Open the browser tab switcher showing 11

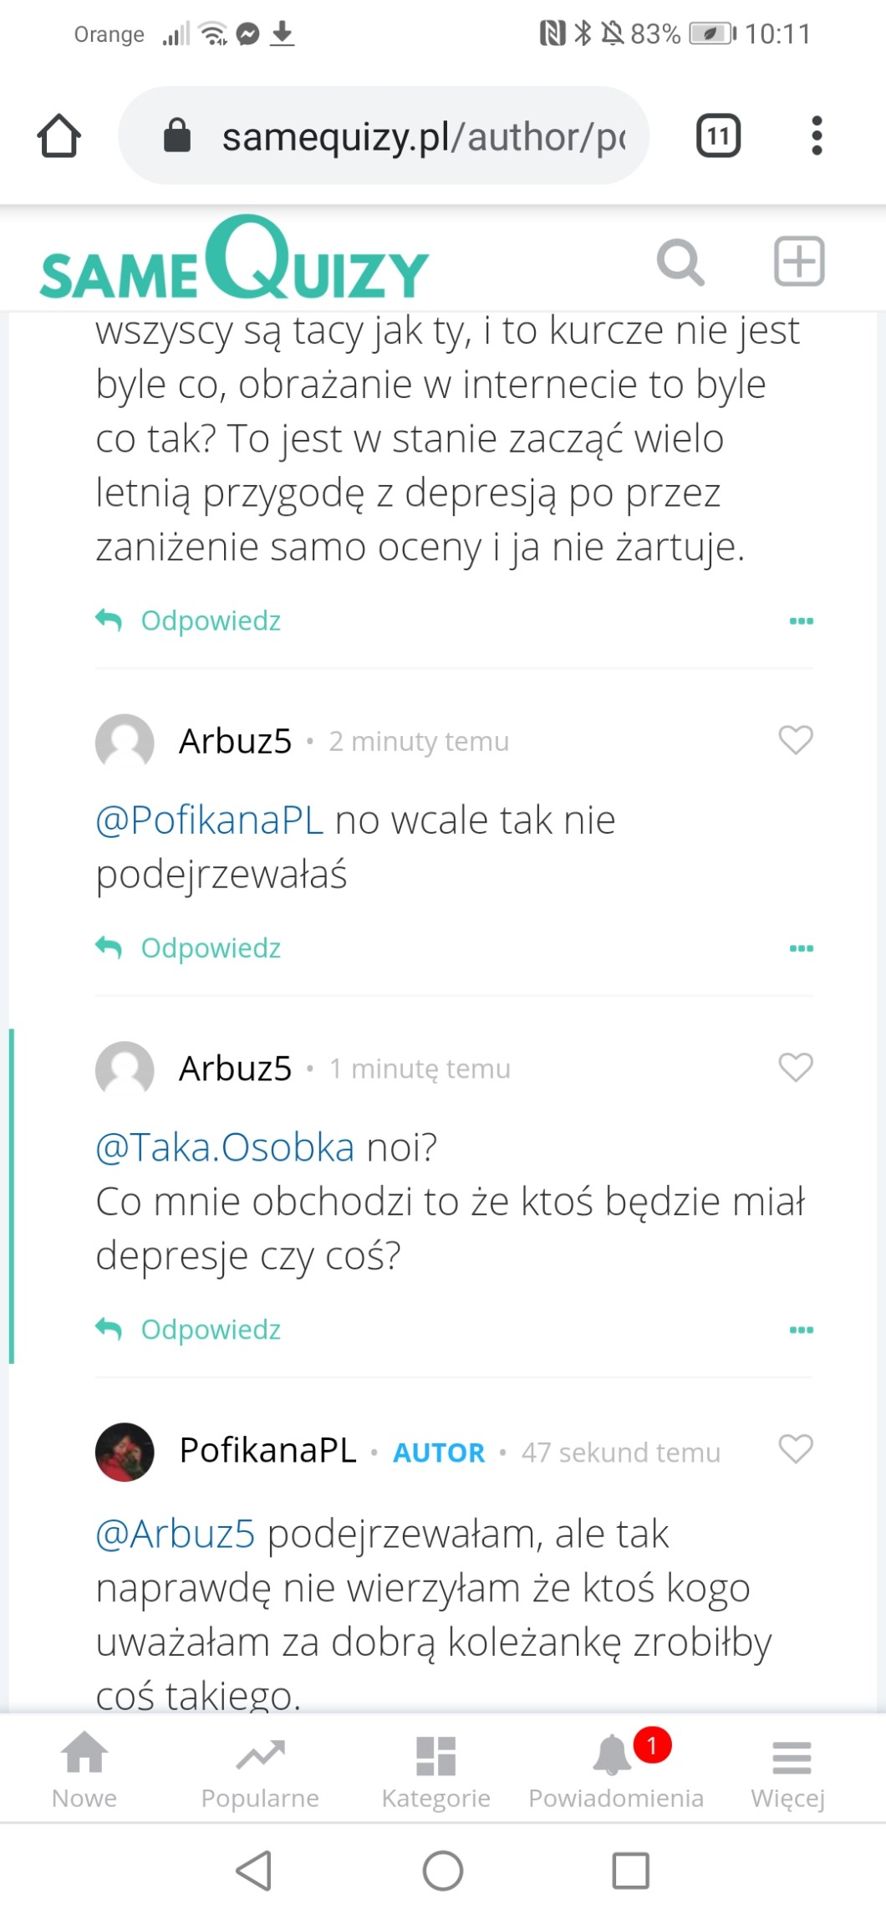tap(718, 135)
